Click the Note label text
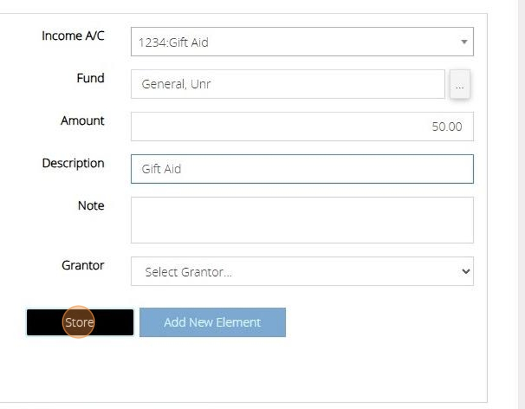This screenshot has width=525, height=409. [x=90, y=206]
